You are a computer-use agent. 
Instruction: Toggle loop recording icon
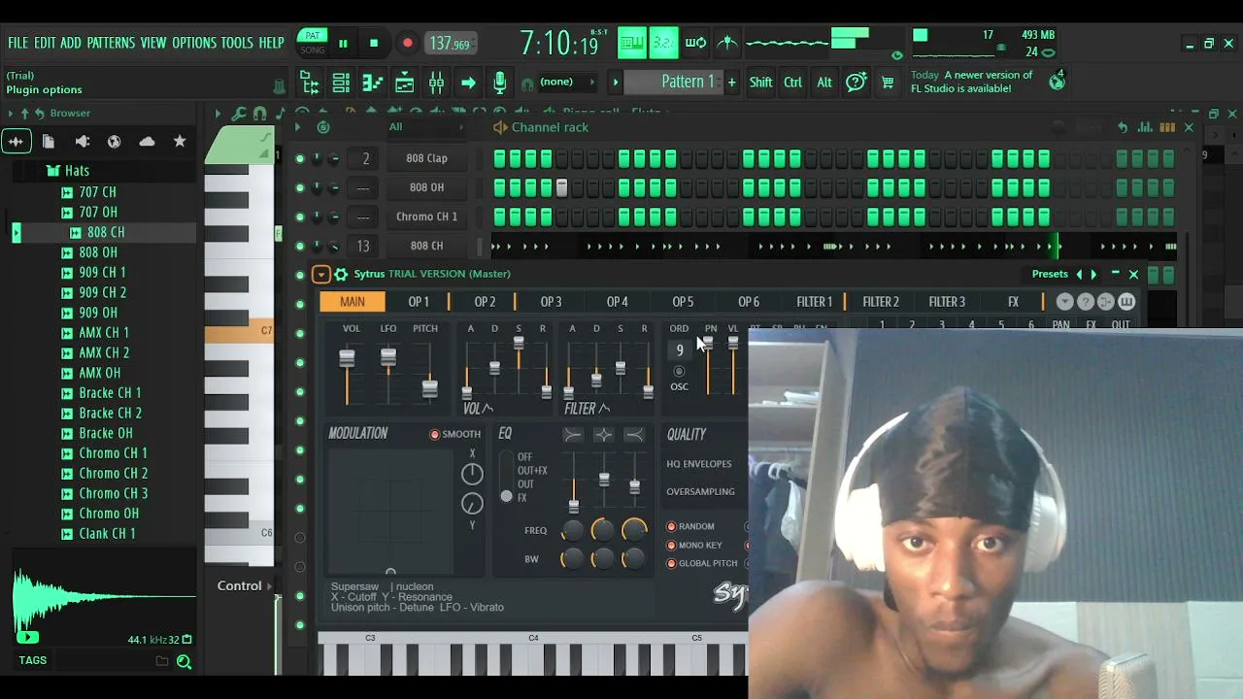(695, 43)
